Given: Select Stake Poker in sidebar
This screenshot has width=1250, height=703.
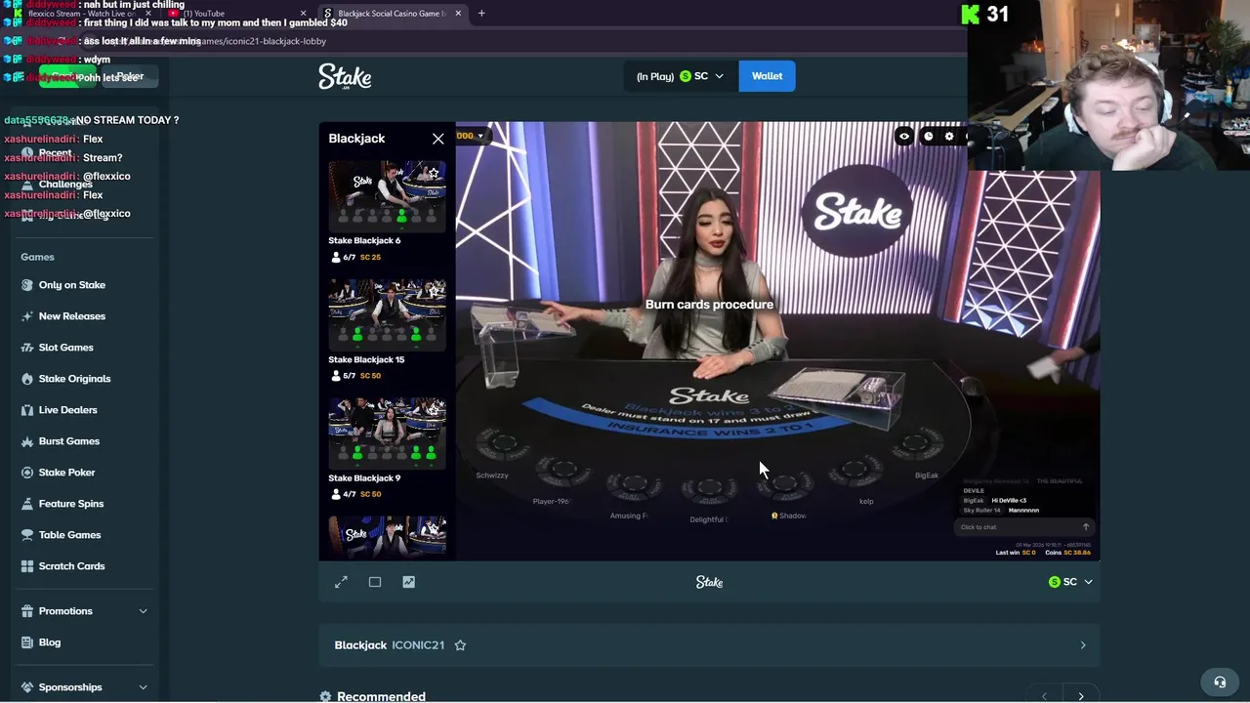Looking at the screenshot, I should (67, 473).
